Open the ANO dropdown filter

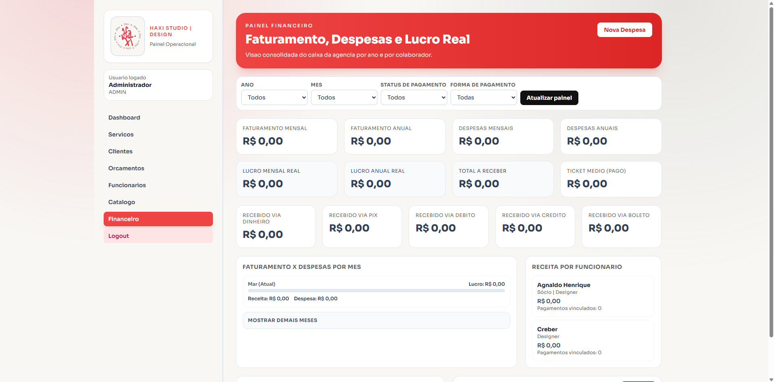[274, 97]
